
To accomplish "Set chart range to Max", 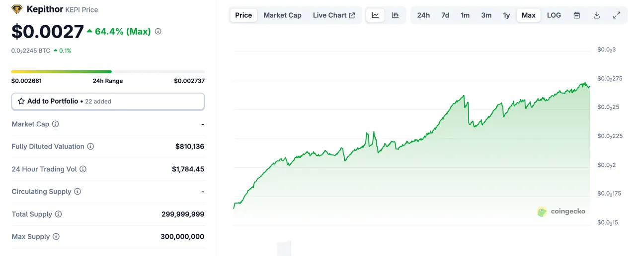I will tap(529, 15).
